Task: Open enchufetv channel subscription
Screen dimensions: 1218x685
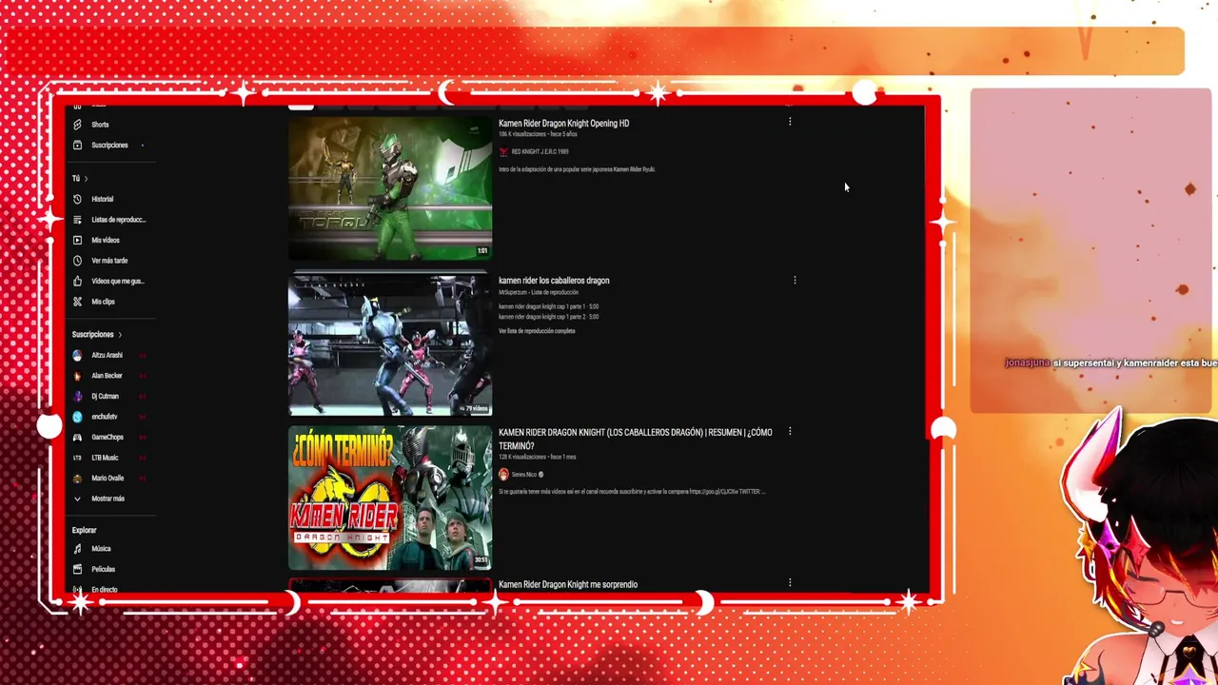Action: (x=104, y=417)
